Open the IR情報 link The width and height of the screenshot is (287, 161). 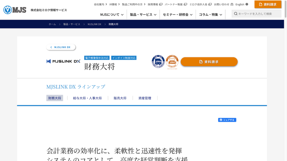(x=114, y=4)
